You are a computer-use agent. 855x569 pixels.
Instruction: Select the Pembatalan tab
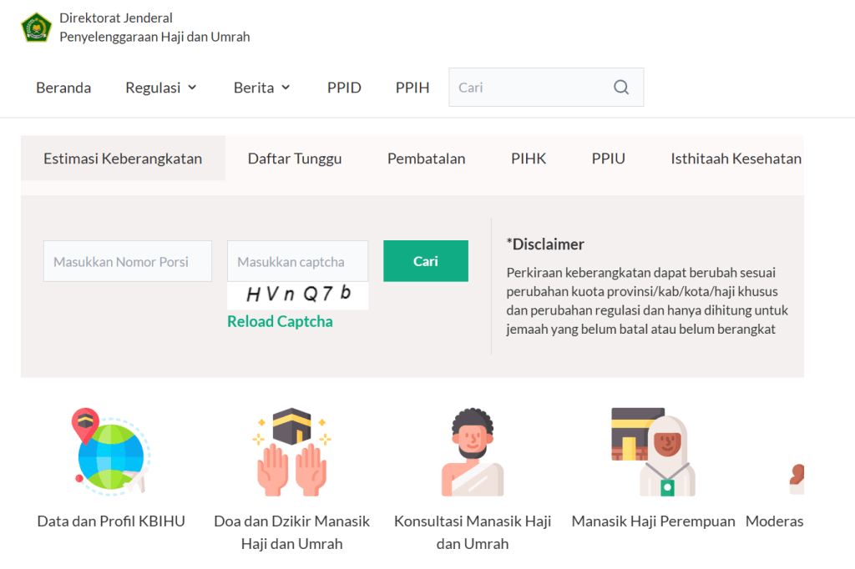point(426,159)
